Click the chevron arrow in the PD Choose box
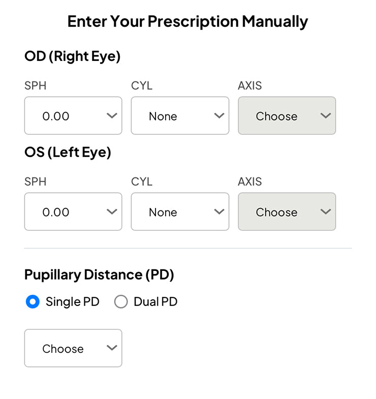The width and height of the screenshot is (376, 399). tap(112, 348)
